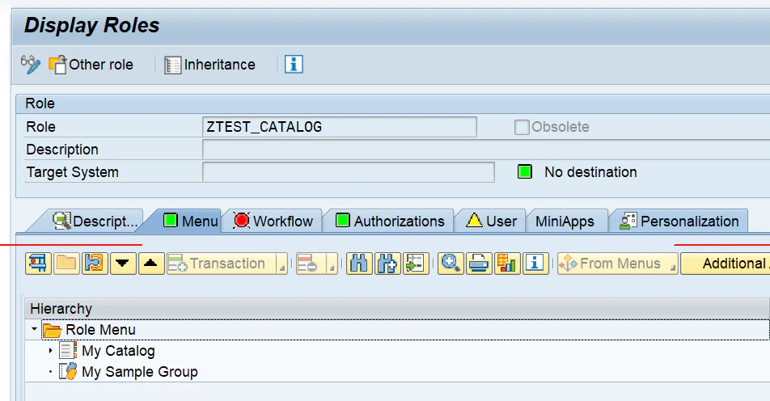Open the Transaction button dropdown arrow
This screenshot has height=401, width=770.
click(281, 264)
